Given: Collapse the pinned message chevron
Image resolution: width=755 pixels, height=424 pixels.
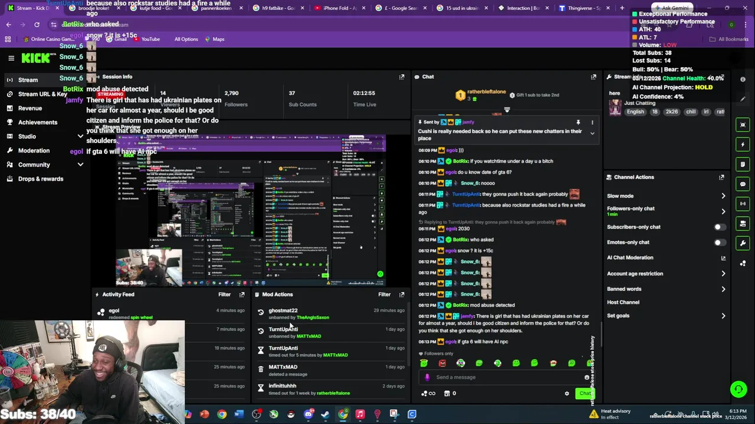Looking at the screenshot, I should click(592, 134).
